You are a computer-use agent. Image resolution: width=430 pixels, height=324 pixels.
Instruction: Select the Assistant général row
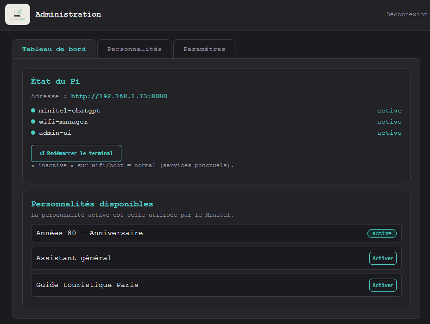216,258
